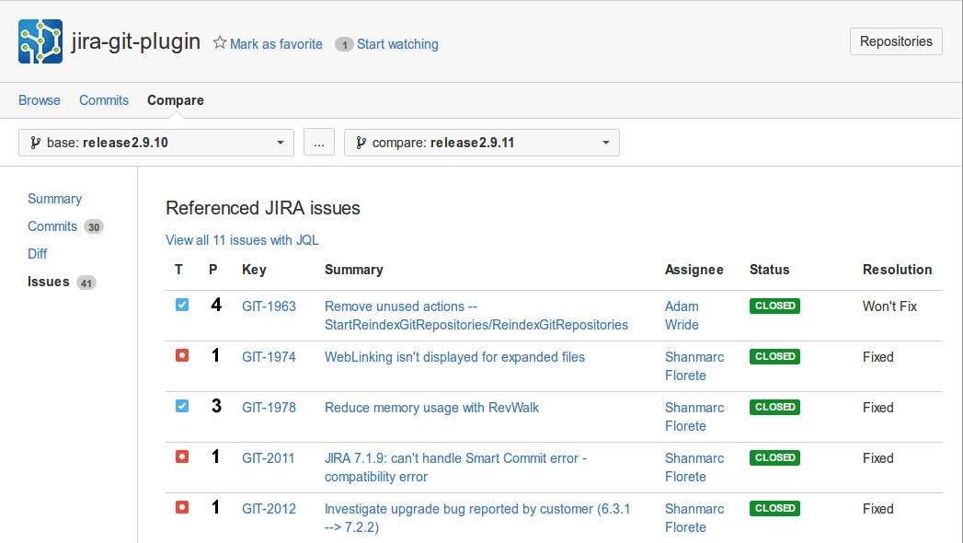Image resolution: width=963 pixels, height=543 pixels.
Task: Open 'WebLinking isn't displayed for expanded files'
Action: coord(454,357)
